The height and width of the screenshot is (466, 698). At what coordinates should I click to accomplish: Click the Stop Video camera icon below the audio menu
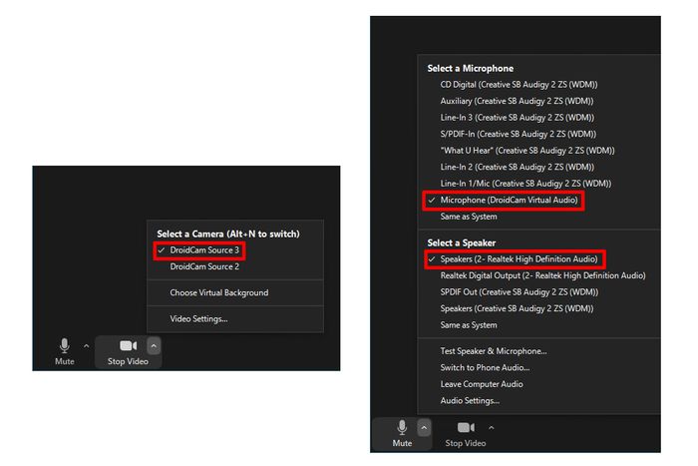click(465, 427)
